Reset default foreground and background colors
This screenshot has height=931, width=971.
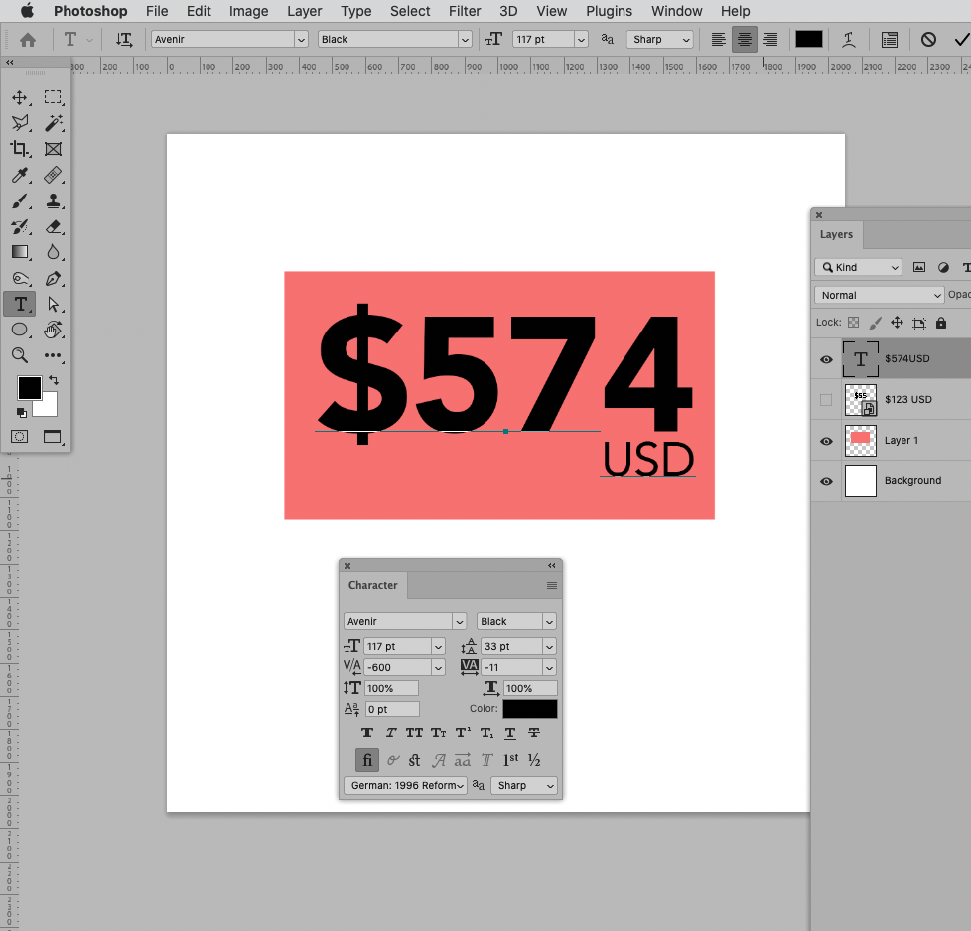[21, 412]
